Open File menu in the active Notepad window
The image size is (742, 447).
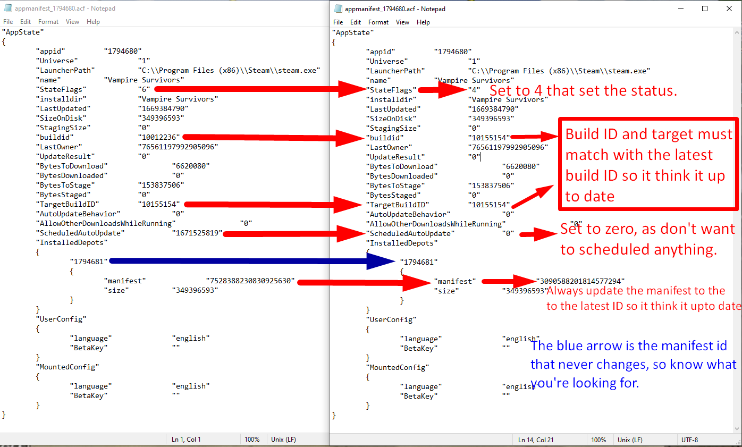(338, 22)
